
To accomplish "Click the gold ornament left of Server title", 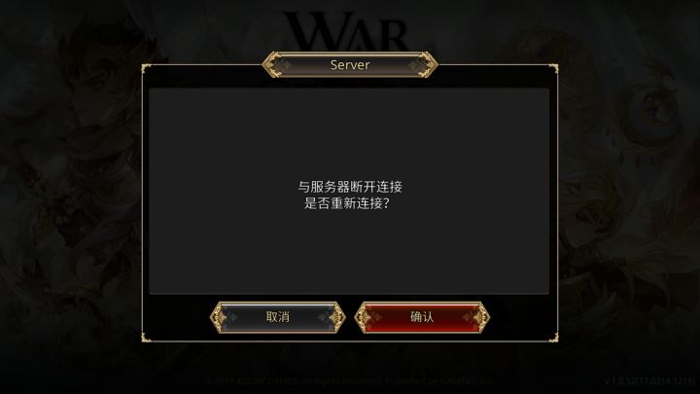I will (274, 65).
